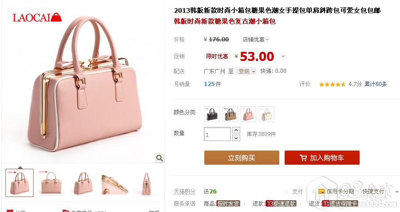The width and height of the screenshot is (400, 212).
Task: Select the pink bag color option
Action: pyautogui.click(x=248, y=114)
